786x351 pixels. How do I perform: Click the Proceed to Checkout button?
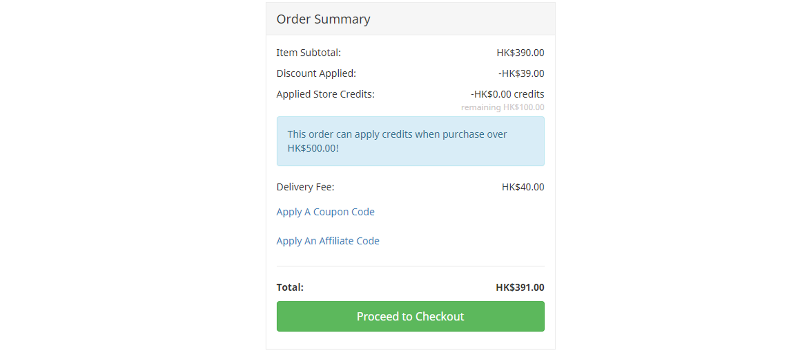(410, 316)
